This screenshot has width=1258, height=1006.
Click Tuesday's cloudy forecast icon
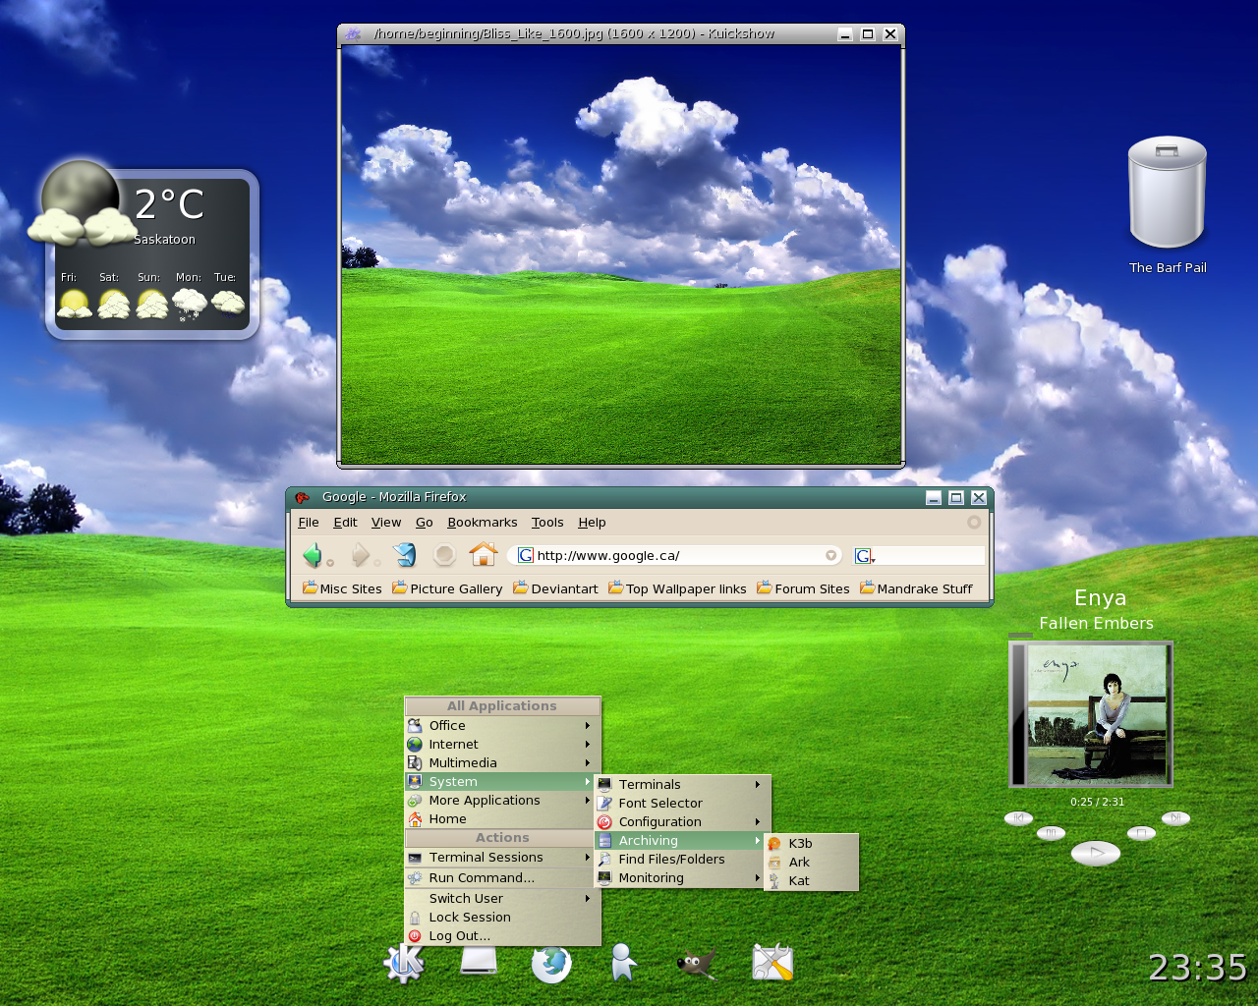point(228,302)
